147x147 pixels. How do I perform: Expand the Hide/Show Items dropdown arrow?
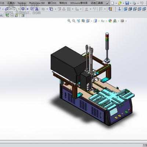click(x=106, y=21)
